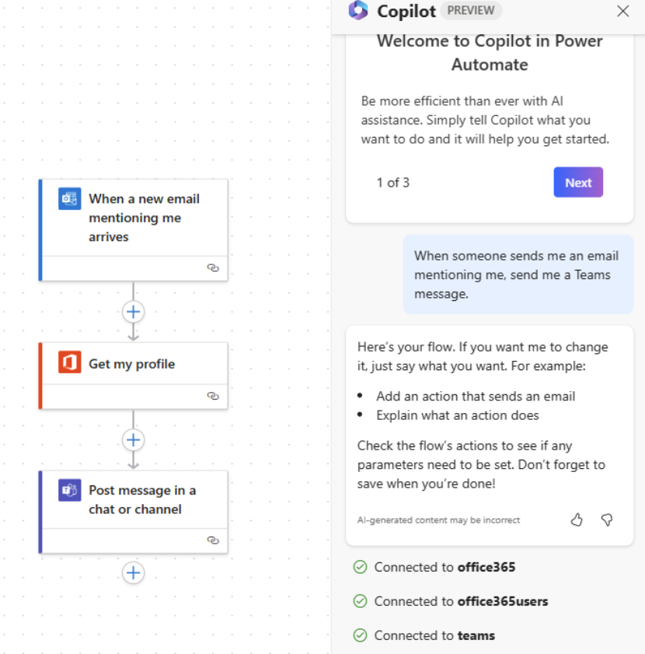Image resolution: width=645 pixels, height=654 pixels.
Task: Click the Teams icon on Post message card
Action: (x=69, y=490)
